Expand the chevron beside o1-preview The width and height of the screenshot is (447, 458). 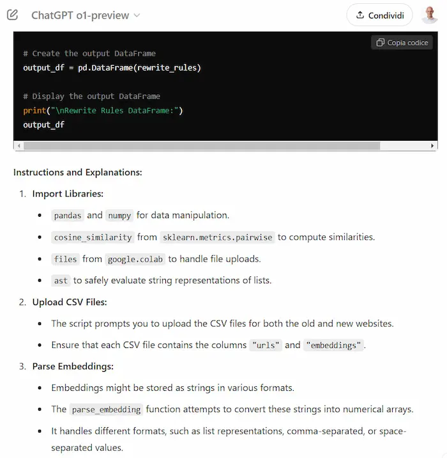(x=137, y=15)
